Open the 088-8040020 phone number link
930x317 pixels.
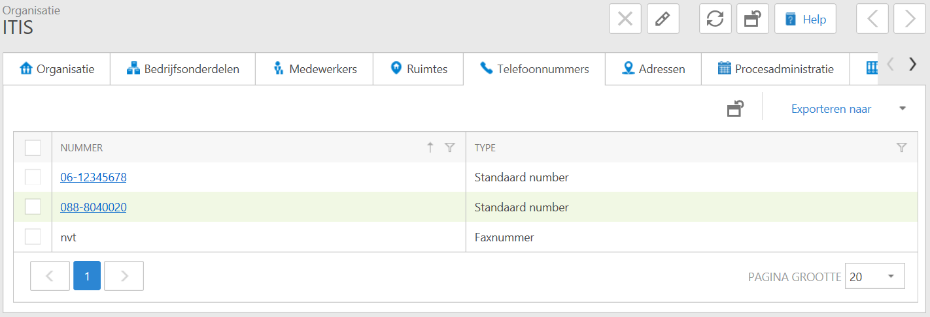[94, 207]
